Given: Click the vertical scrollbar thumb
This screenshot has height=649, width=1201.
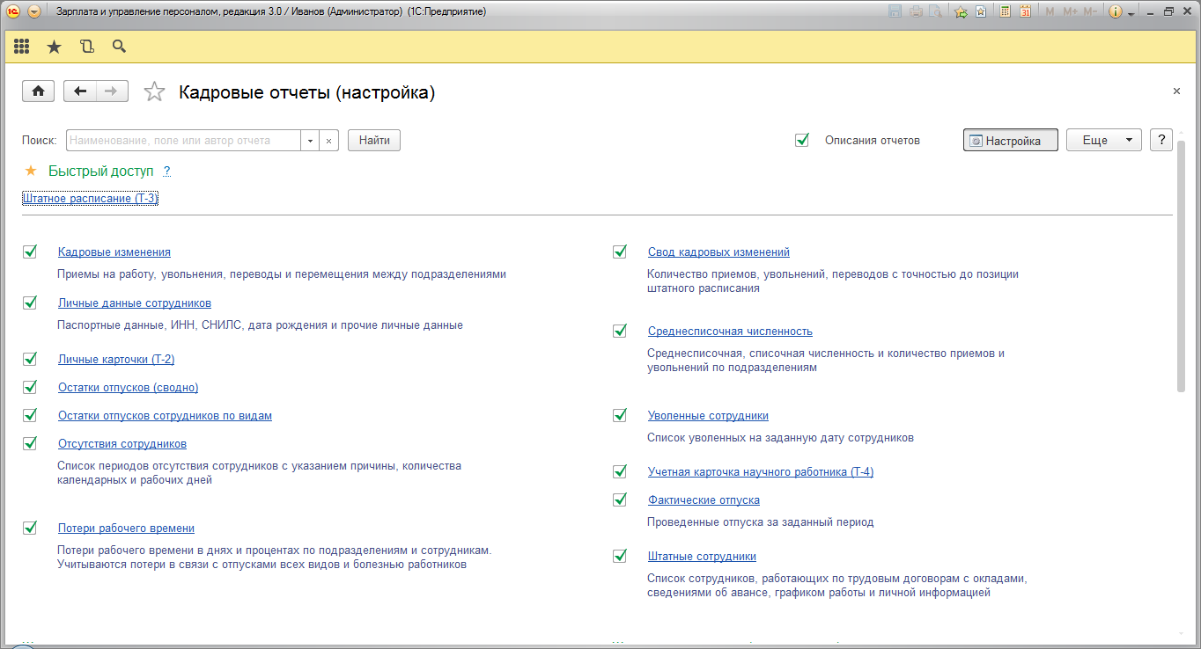Looking at the screenshot, I should point(1181,264).
